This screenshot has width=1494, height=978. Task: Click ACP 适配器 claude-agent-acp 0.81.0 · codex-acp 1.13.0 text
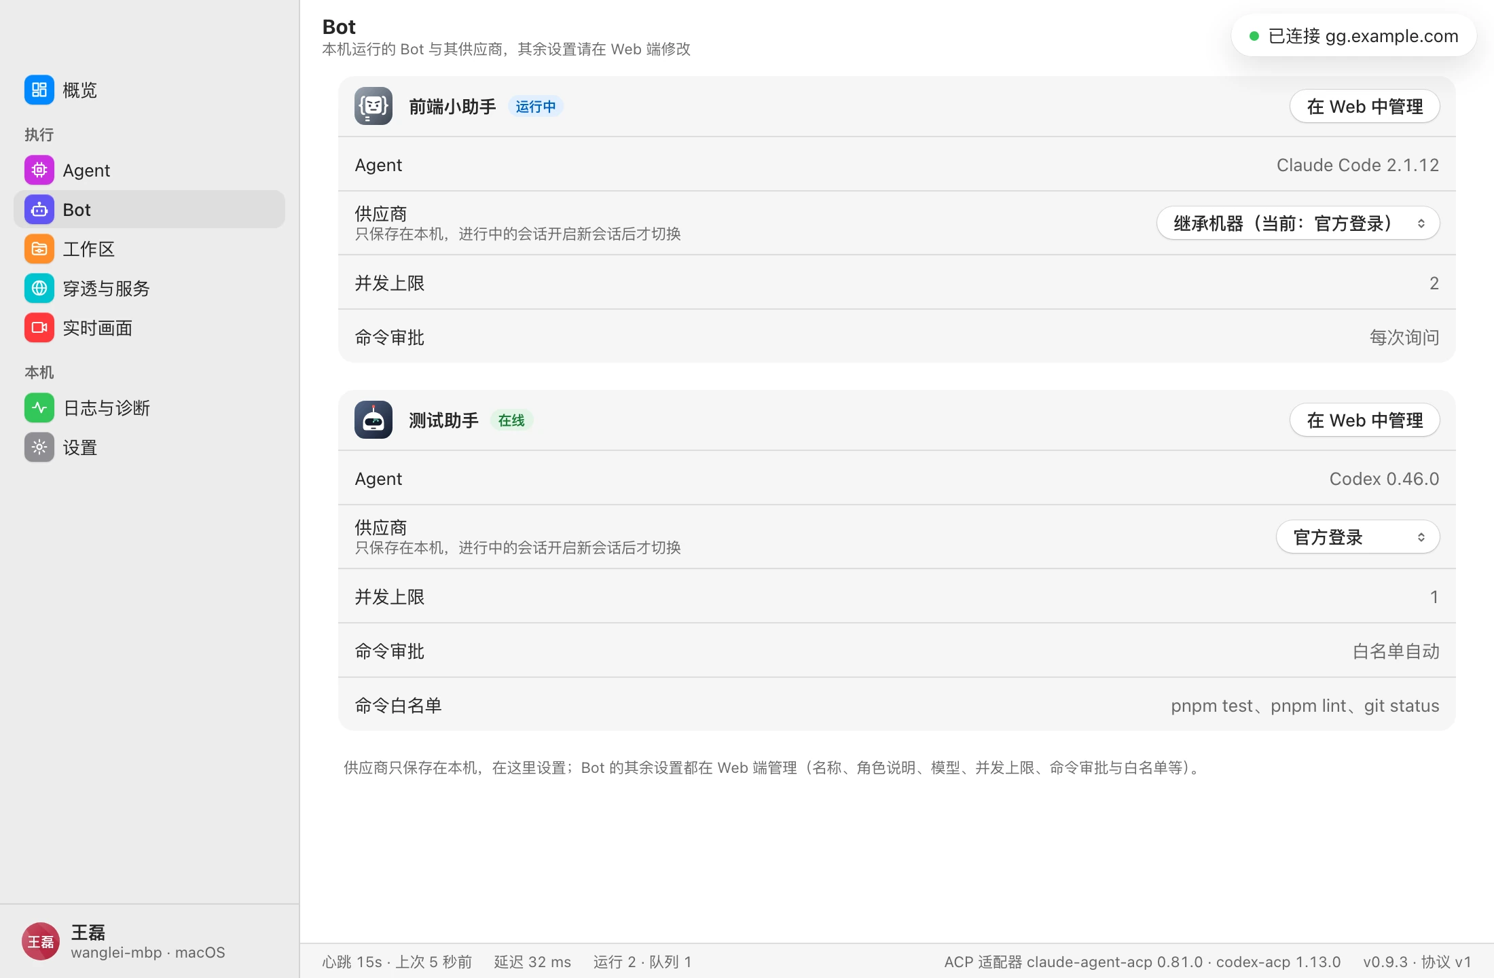pos(1142,962)
